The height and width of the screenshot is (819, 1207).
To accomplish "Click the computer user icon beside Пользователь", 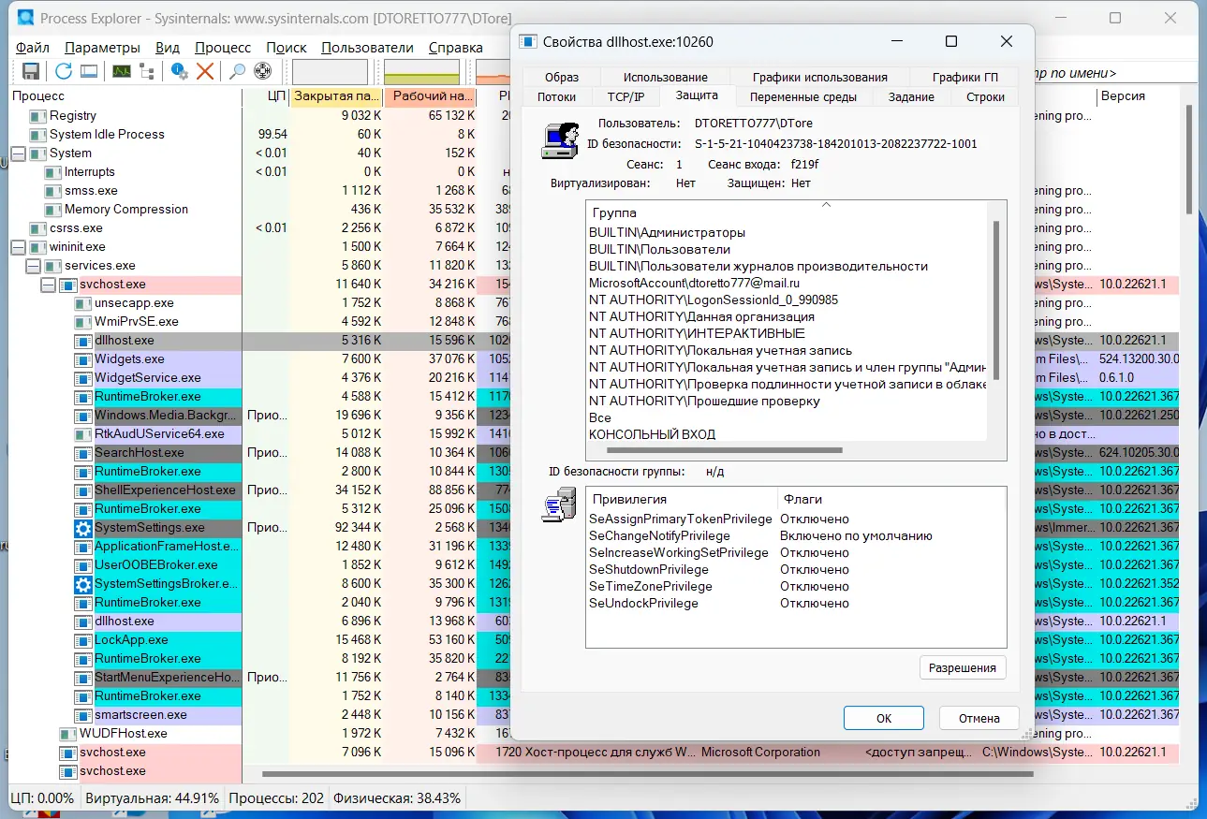I will 560,140.
